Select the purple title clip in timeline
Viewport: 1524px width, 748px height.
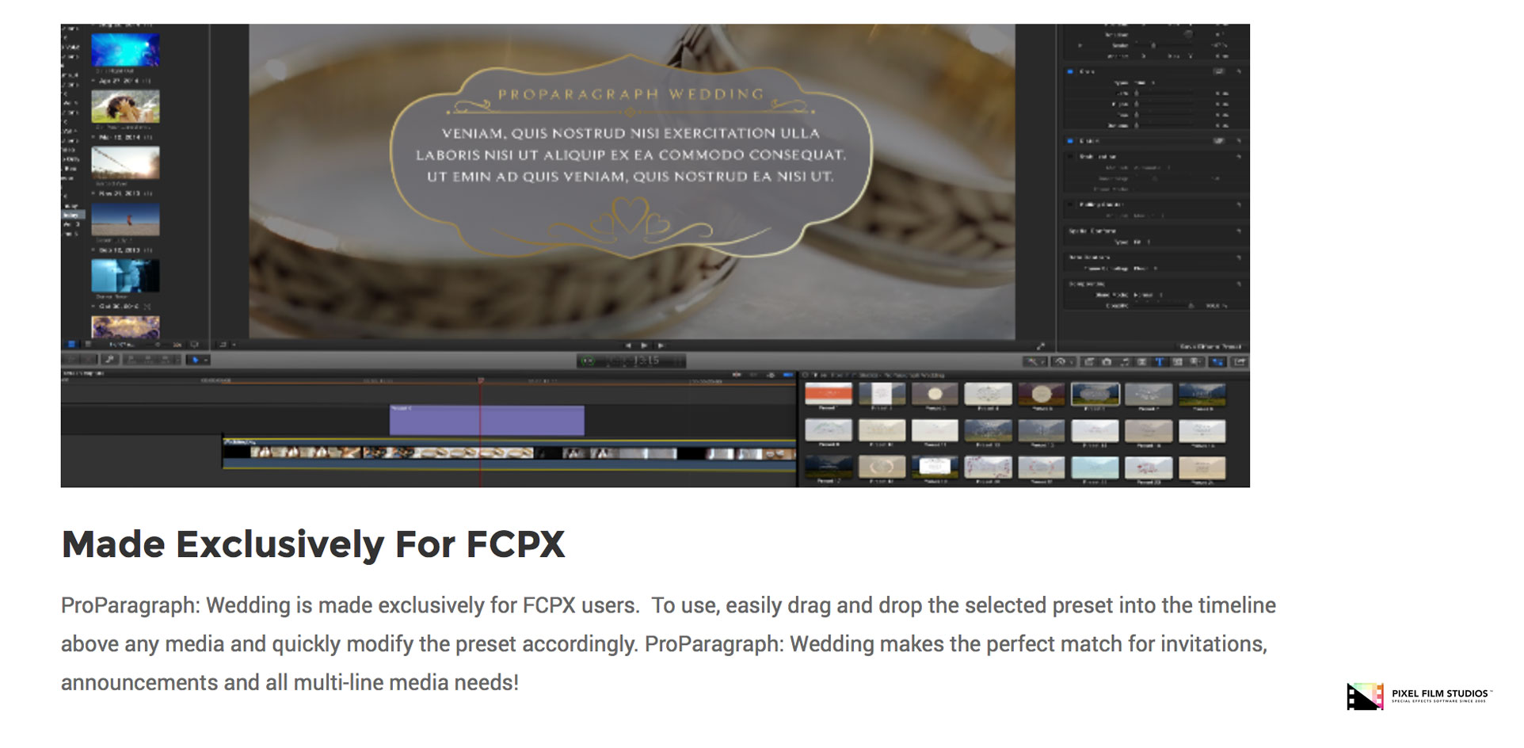(486, 420)
